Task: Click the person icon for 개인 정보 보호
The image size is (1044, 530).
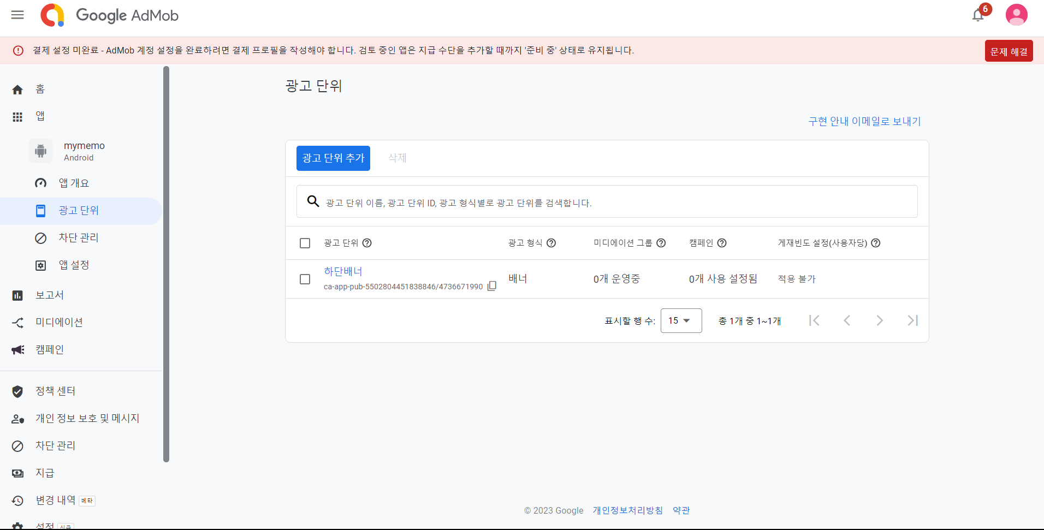Action: click(x=18, y=419)
